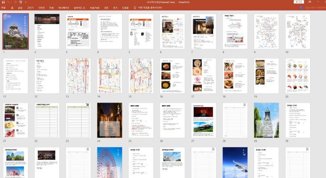Select slide 19 with noodle bowl photos
Image resolution: width=326 pixels, height=178 pixels.
pos(266,76)
